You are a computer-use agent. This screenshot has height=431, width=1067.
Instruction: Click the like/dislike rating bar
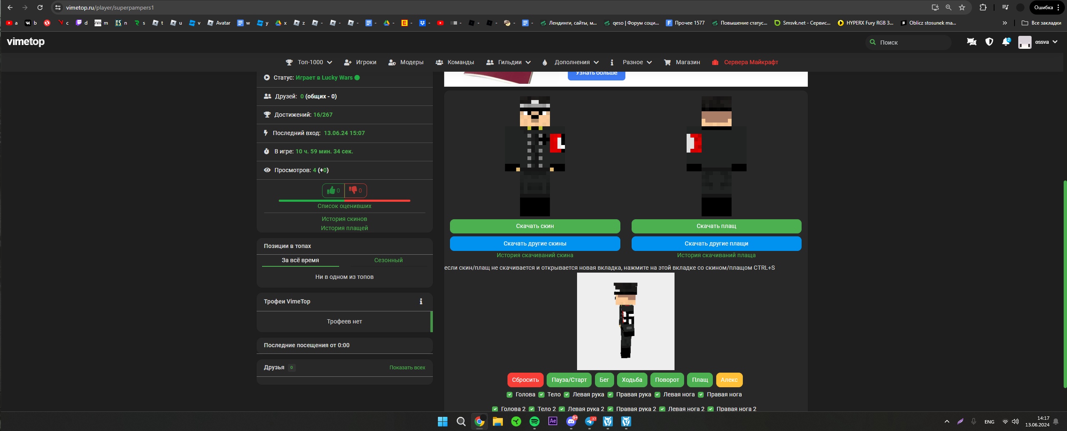tap(344, 200)
